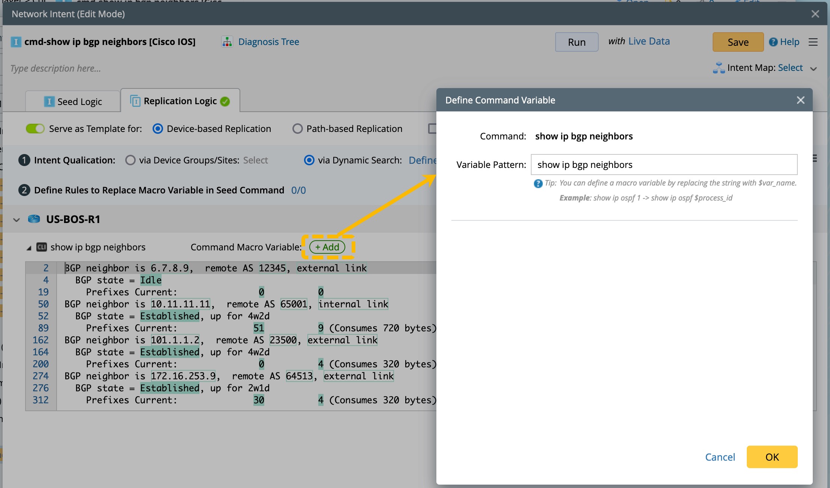
Task: Collapse the US-BOS-R1 device section
Action: tap(16, 220)
